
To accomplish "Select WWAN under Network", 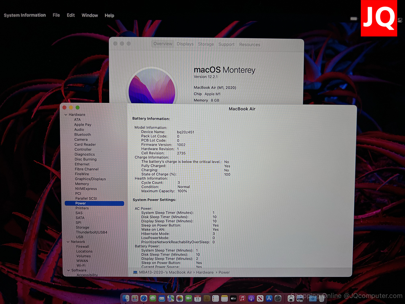I will 82,261.
